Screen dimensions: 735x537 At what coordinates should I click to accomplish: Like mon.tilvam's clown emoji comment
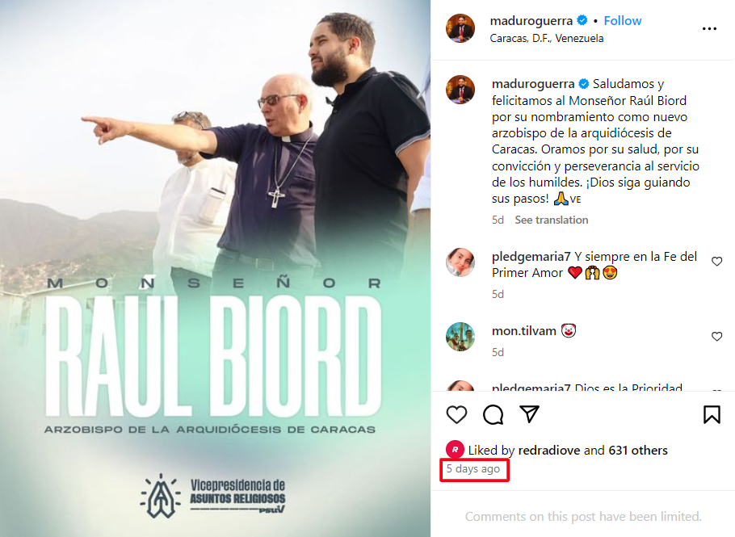click(x=716, y=337)
